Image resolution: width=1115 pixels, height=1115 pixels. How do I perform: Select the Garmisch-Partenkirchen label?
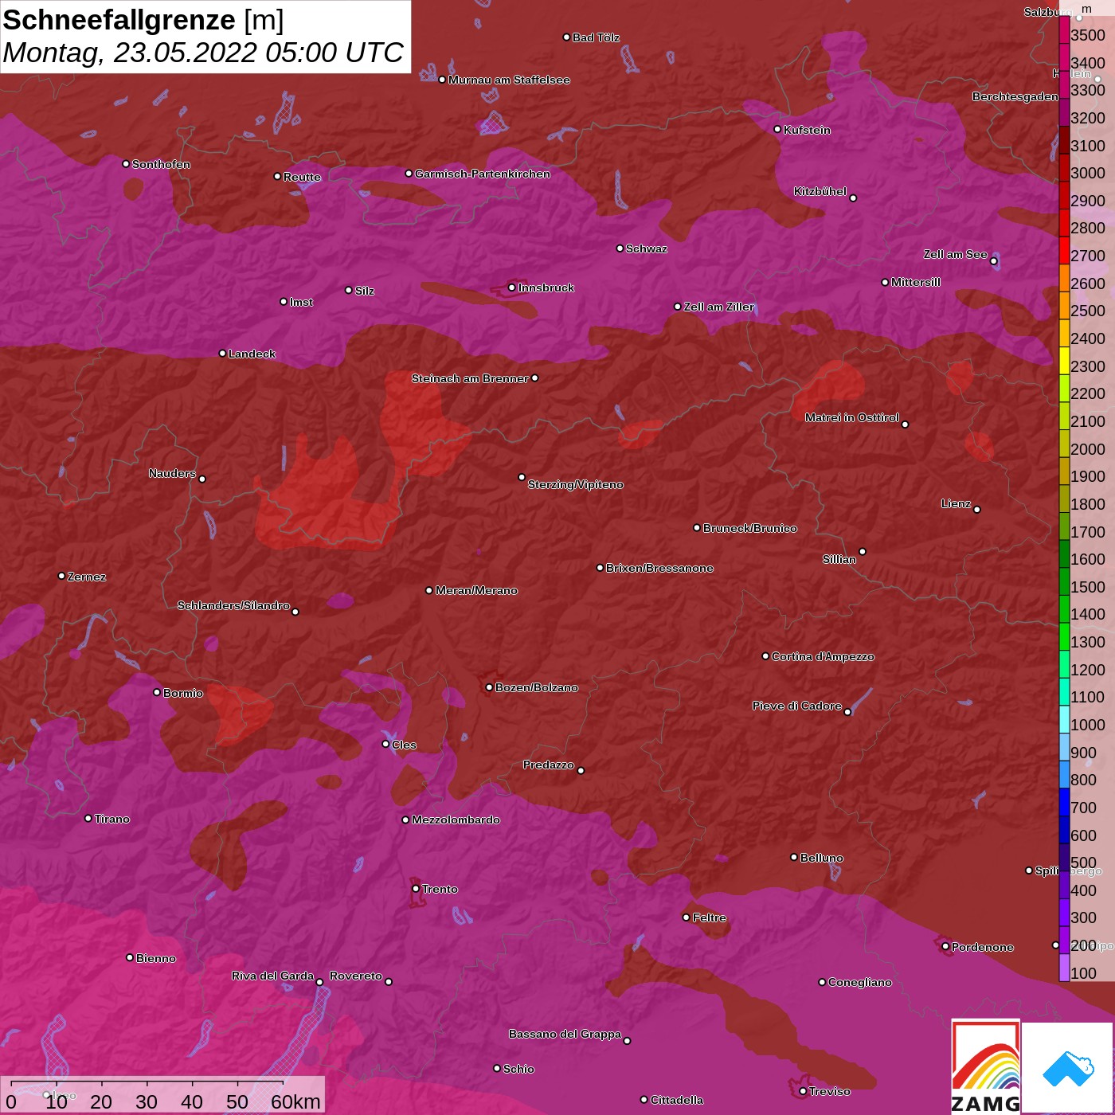pyautogui.click(x=482, y=174)
